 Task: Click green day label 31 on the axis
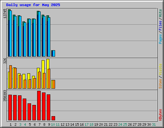click(154, 124)
